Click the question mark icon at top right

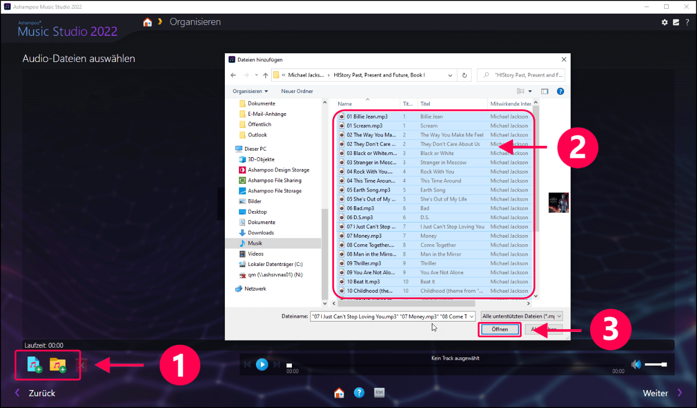[687, 22]
